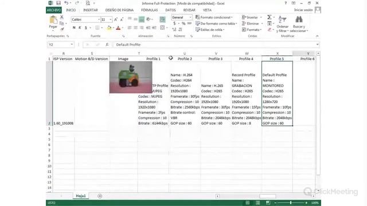Open Estilos de celda menu
Viewport: 367px width, 206px height.
pyautogui.click(x=210, y=30)
